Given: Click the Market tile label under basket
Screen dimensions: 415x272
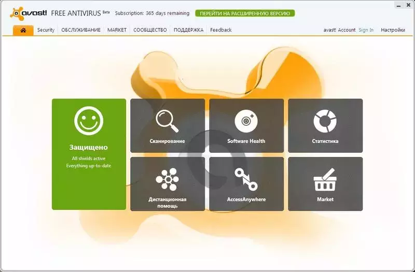Looking at the screenshot, I should [x=325, y=199].
